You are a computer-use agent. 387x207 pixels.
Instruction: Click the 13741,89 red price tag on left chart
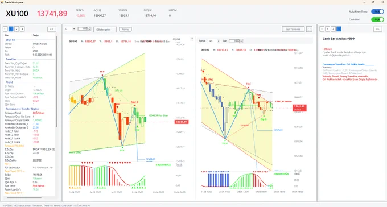tap(182, 122)
